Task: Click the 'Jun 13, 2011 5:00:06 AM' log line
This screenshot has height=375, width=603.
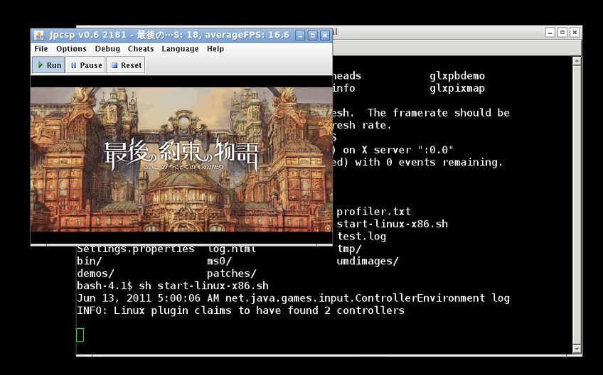Action: click(x=293, y=298)
